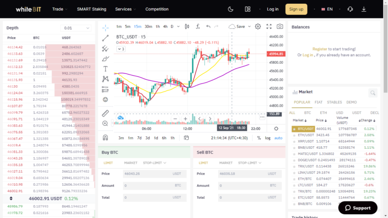Switch to FIAT market tab

coord(318,102)
